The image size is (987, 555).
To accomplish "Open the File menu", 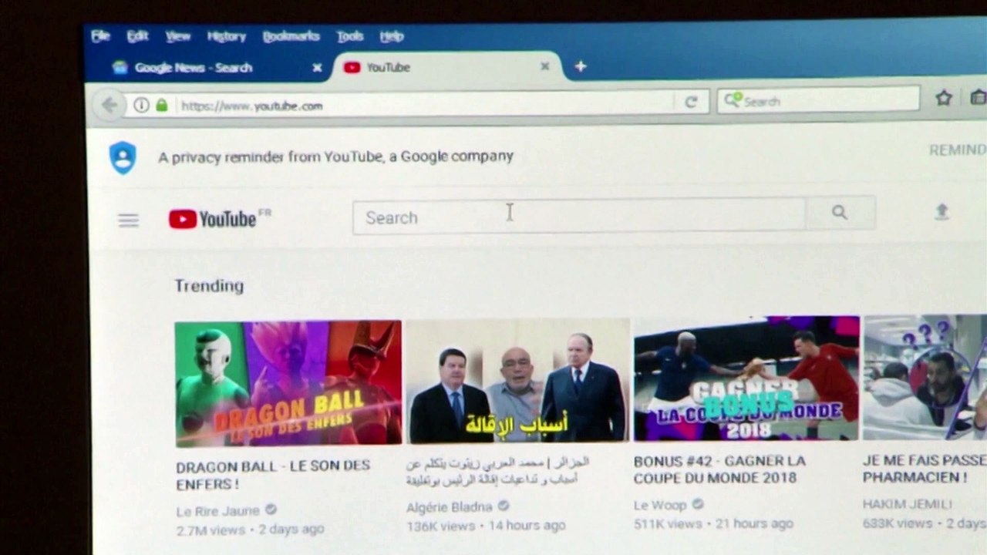I will [100, 36].
